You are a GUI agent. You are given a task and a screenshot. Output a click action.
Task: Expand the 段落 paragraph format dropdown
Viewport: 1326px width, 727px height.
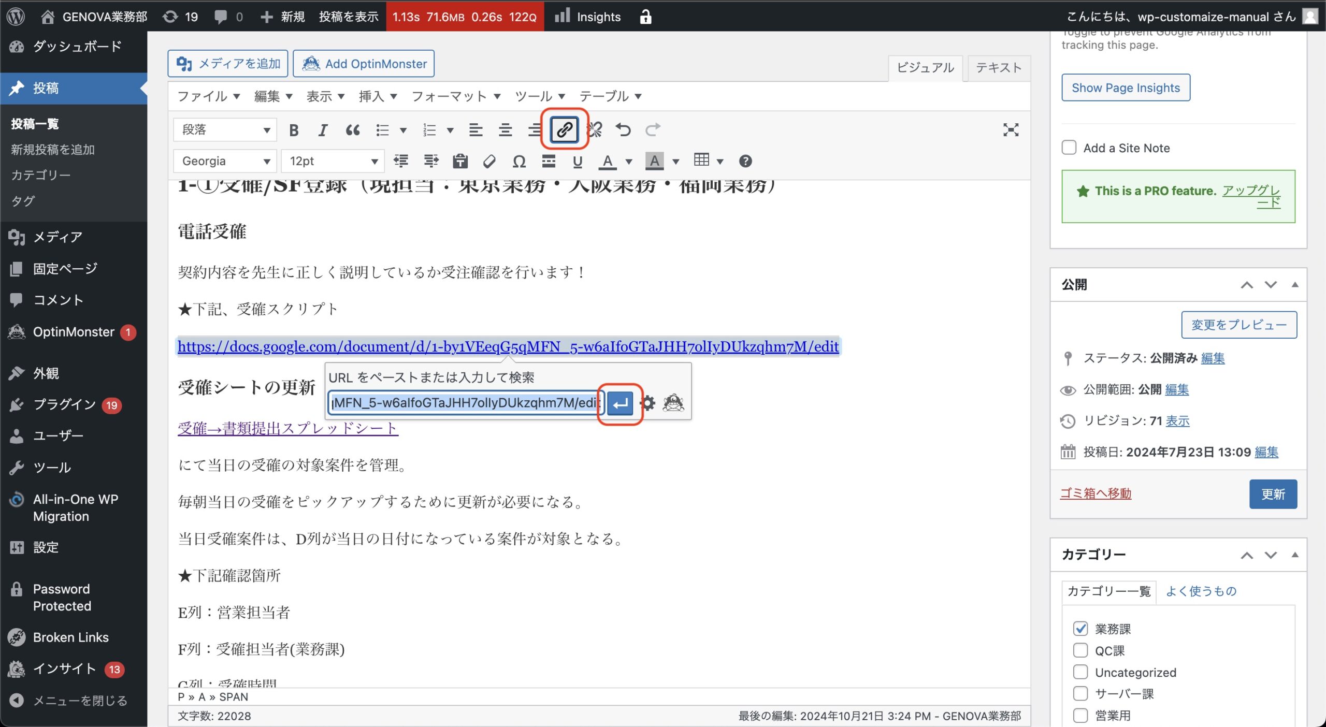tap(225, 129)
